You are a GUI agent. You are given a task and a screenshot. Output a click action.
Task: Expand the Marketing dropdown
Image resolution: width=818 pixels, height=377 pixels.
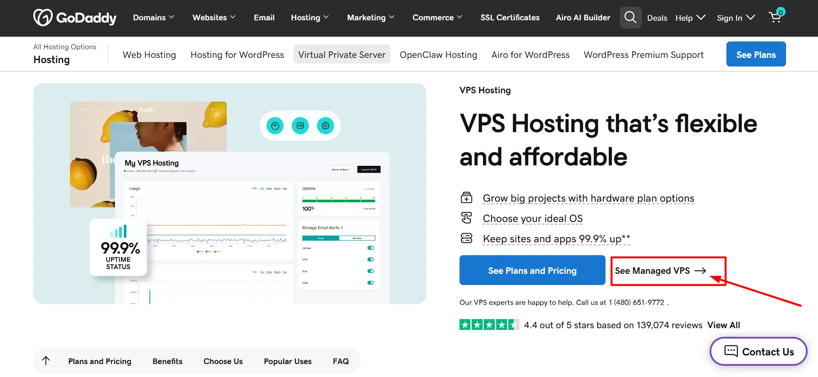click(x=371, y=18)
